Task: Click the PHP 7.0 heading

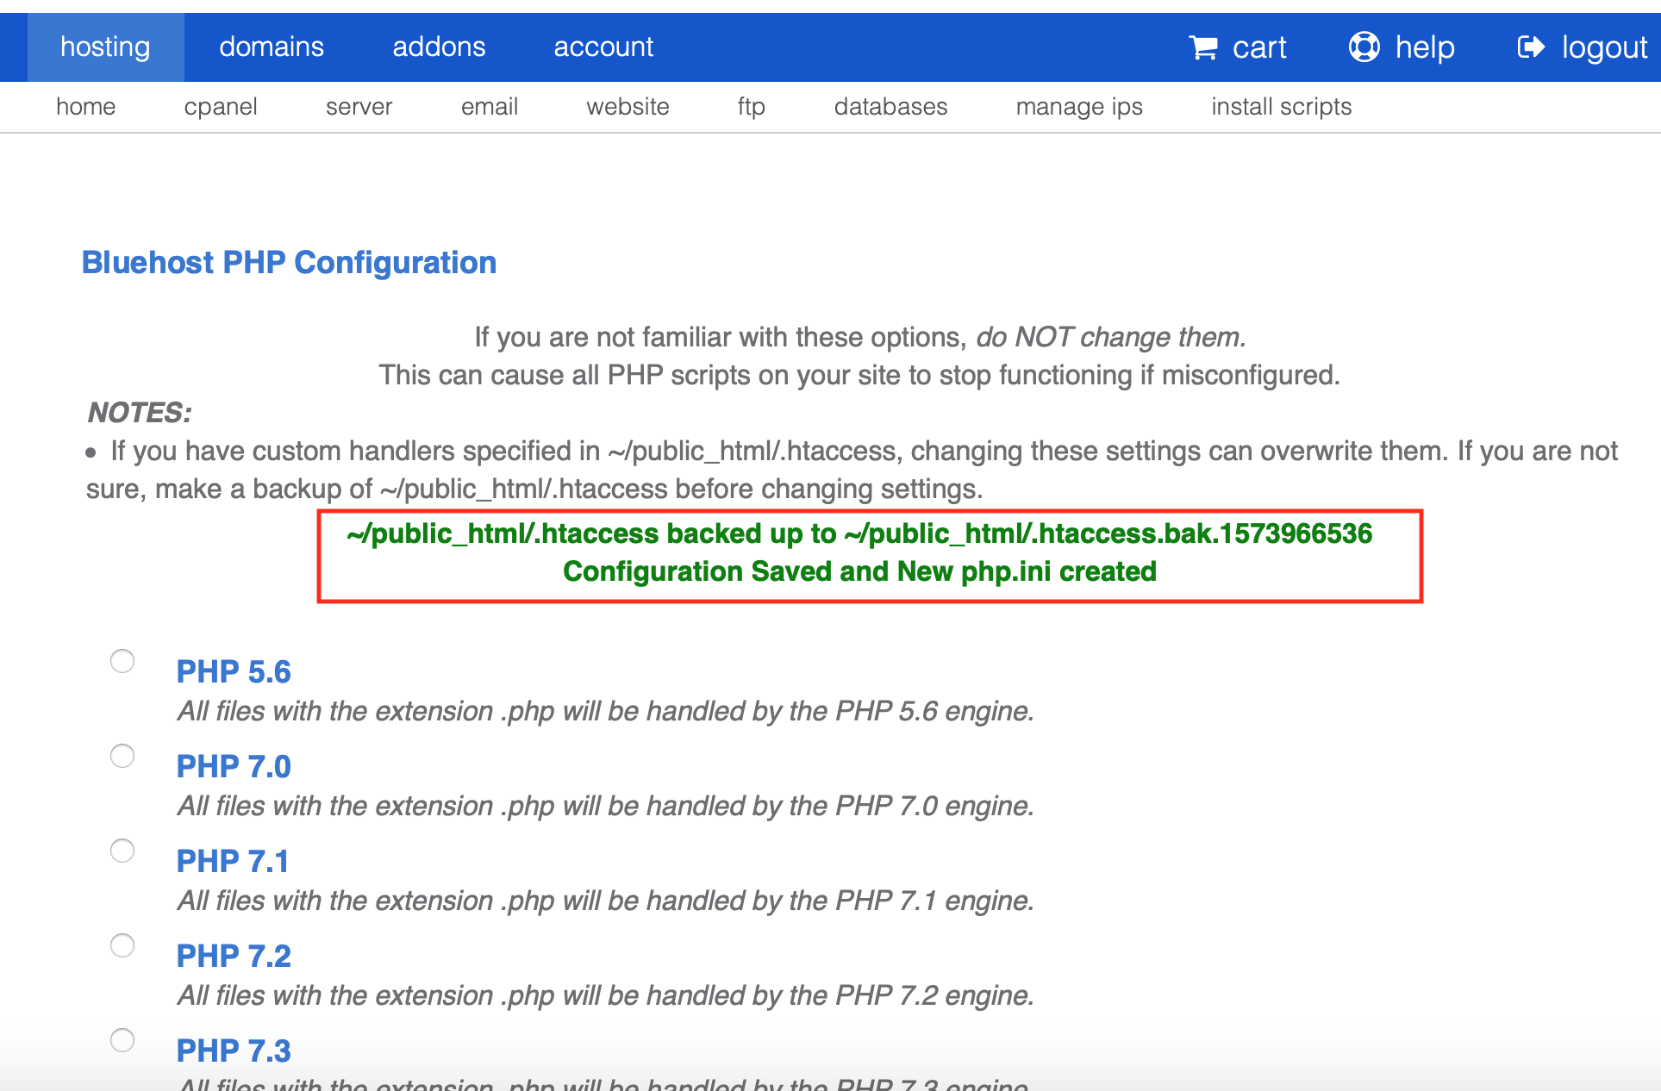Action: pyautogui.click(x=234, y=766)
